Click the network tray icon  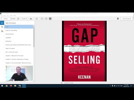117,86
